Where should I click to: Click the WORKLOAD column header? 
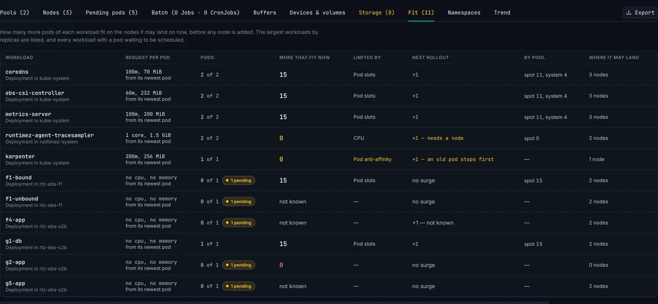[19, 57]
